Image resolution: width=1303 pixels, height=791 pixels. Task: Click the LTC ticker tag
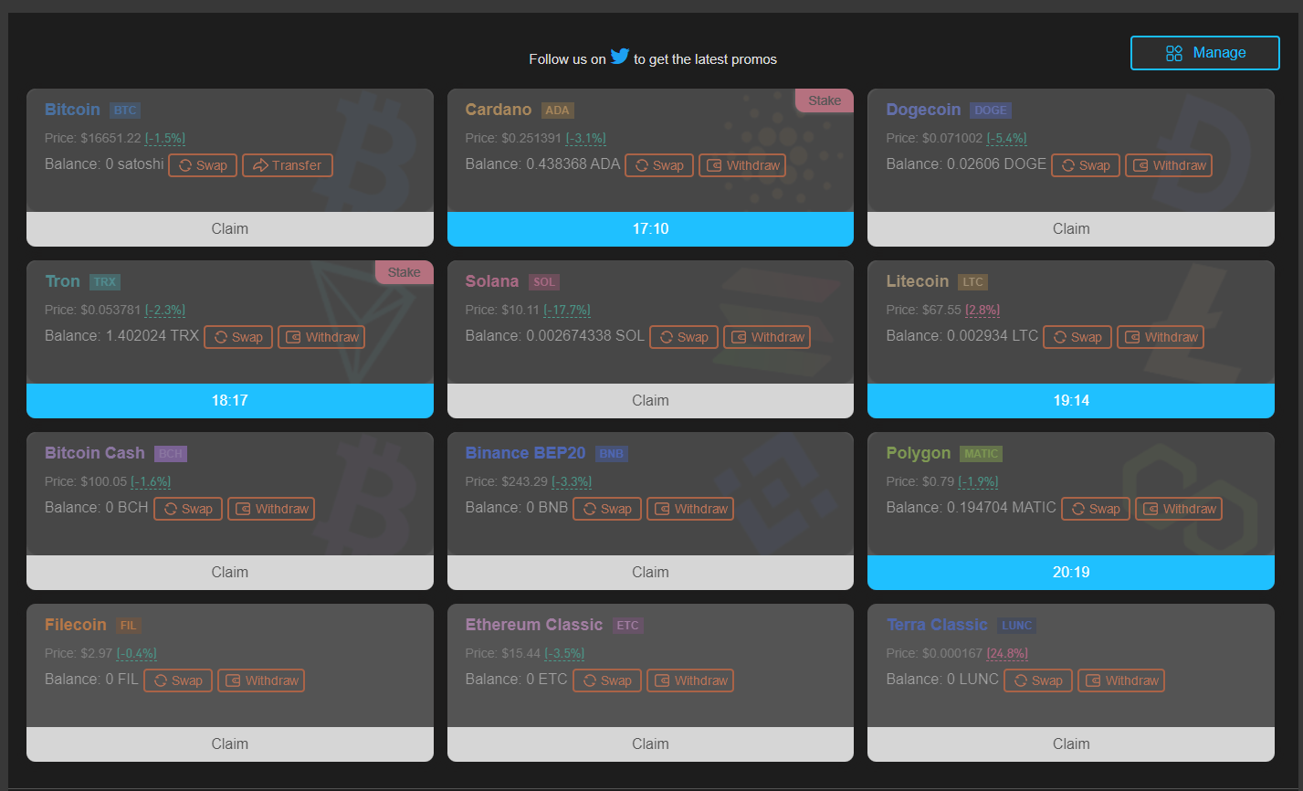[973, 282]
